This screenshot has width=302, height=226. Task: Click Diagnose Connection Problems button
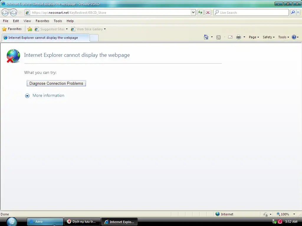pyautogui.click(x=56, y=83)
